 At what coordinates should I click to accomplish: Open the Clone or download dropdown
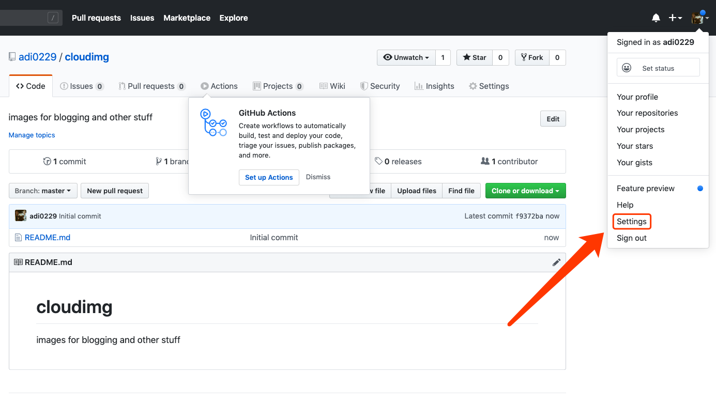coord(526,191)
